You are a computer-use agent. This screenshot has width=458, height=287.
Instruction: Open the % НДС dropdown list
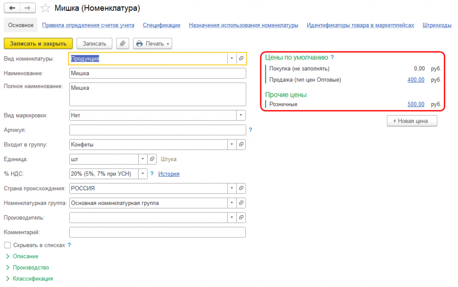143,174
